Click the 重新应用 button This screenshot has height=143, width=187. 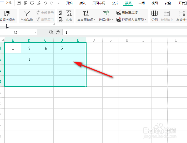tap(45, 19)
